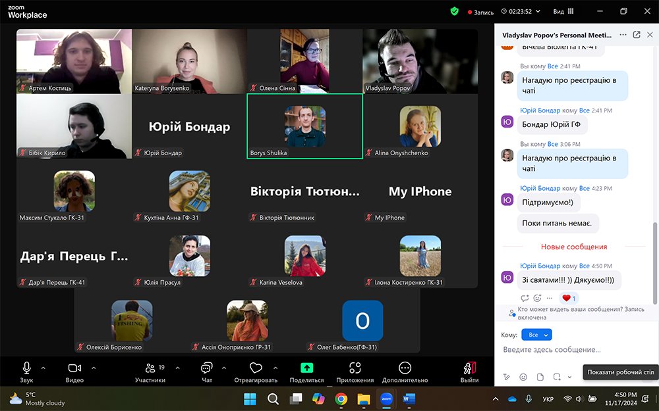The height and width of the screenshot is (411, 659).
Task: Expand audio options arrow next to Звук
Action: 43,368
